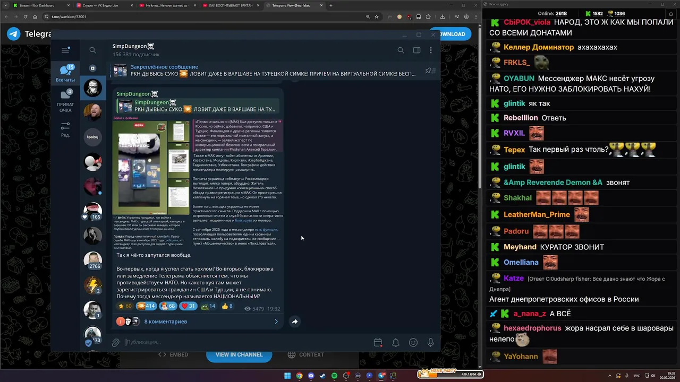
Task: Click username Келлер Доминатор in stream chat
Action: [x=538, y=47]
